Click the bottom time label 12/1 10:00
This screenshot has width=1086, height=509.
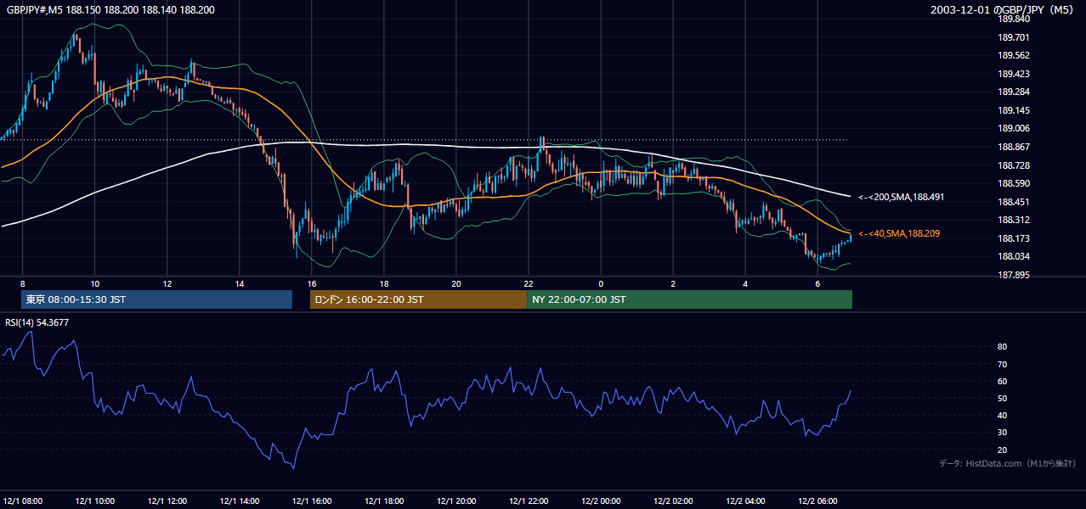pos(95,501)
